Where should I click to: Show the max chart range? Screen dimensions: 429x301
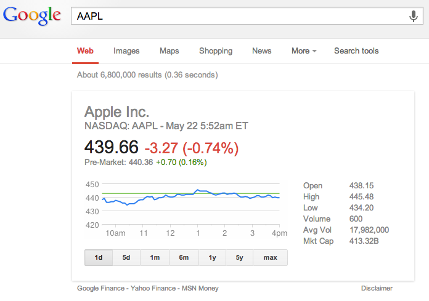(x=270, y=257)
